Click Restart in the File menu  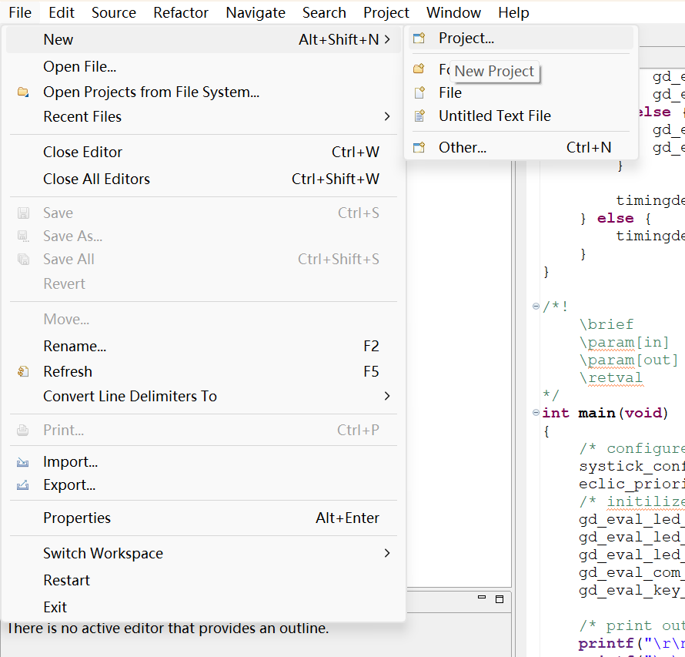[x=67, y=581]
